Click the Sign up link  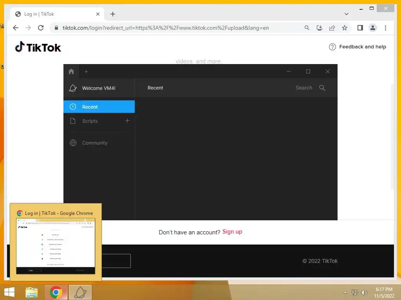click(232, 232)
